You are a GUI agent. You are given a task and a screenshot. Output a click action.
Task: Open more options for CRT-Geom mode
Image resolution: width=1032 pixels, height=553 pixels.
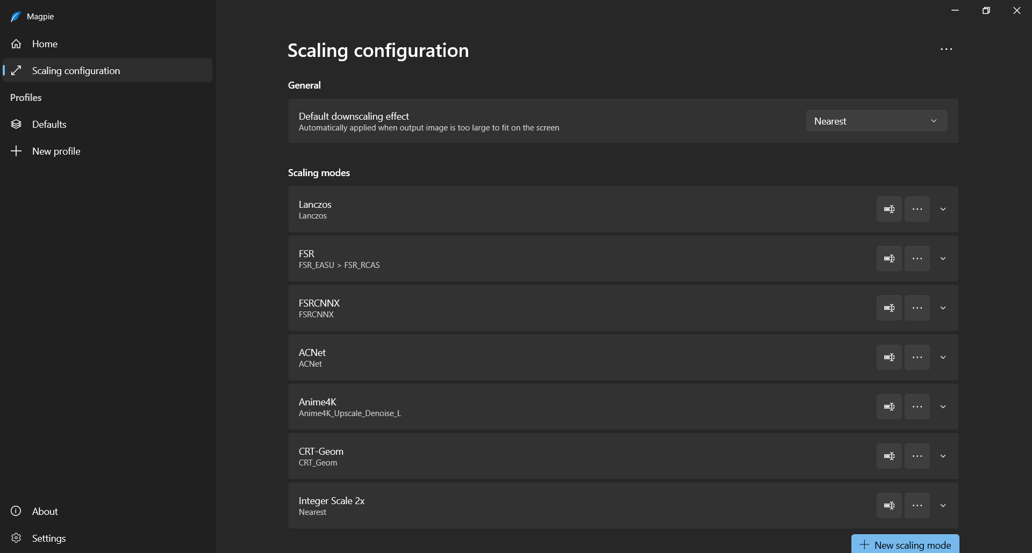click(917, 456)
